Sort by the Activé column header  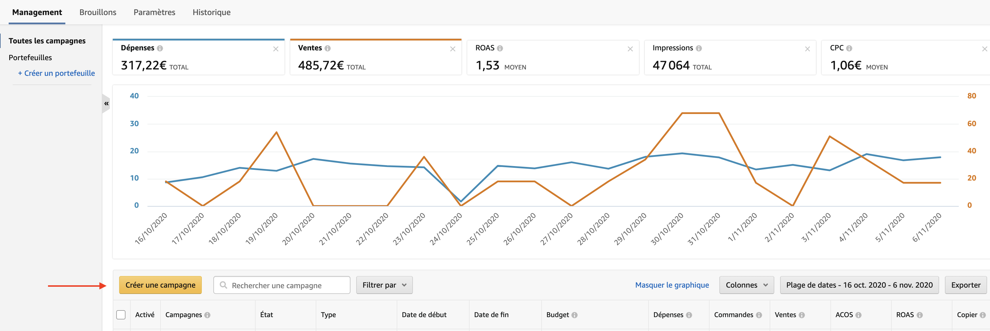[x=145, y=315]
